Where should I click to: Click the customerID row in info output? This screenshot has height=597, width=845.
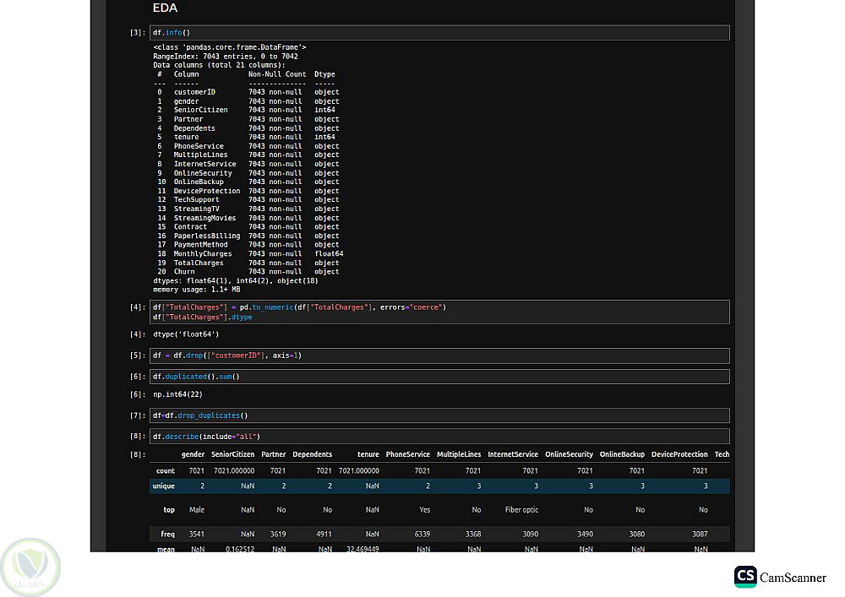click(x=248, y=92)
